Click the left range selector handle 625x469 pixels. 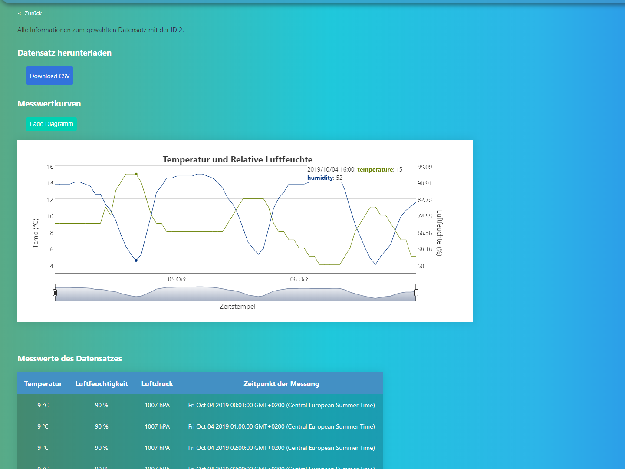tap(55, 293)
